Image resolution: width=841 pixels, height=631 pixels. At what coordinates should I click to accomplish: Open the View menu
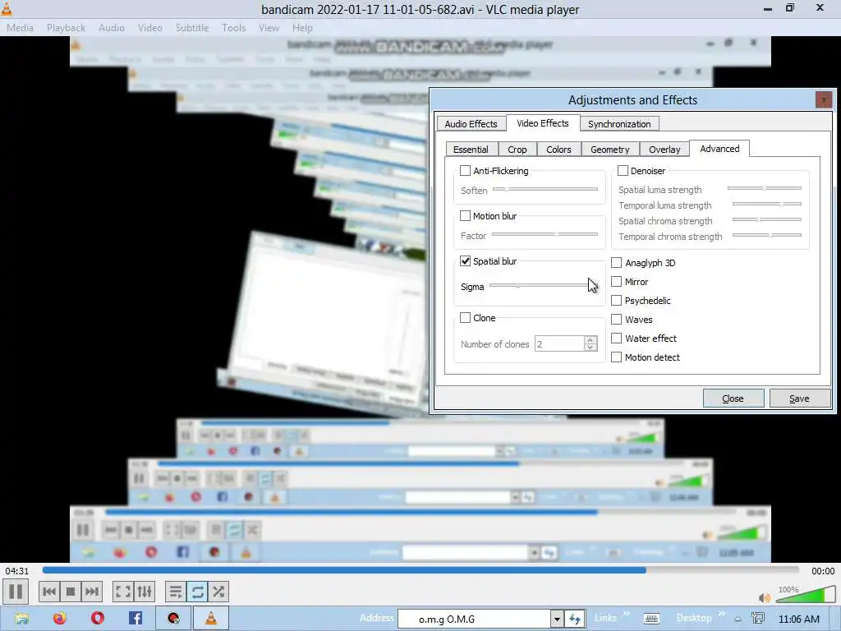(269, 28)
